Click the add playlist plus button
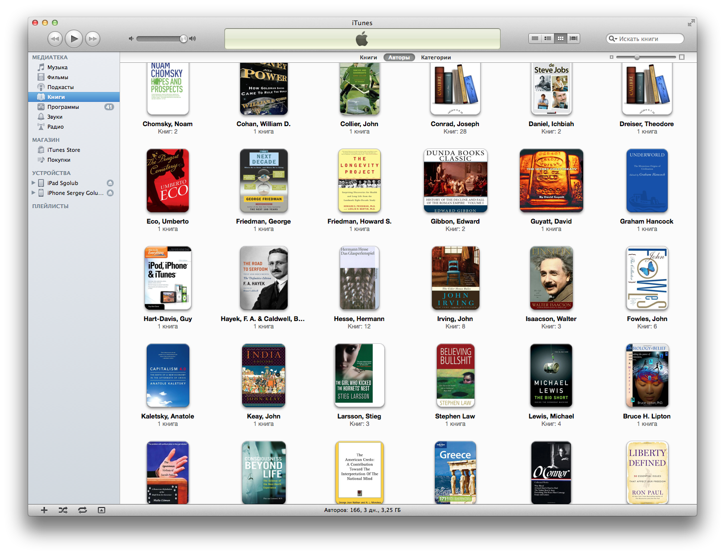Viewport: 725px width, 555px height. (44, 510)
